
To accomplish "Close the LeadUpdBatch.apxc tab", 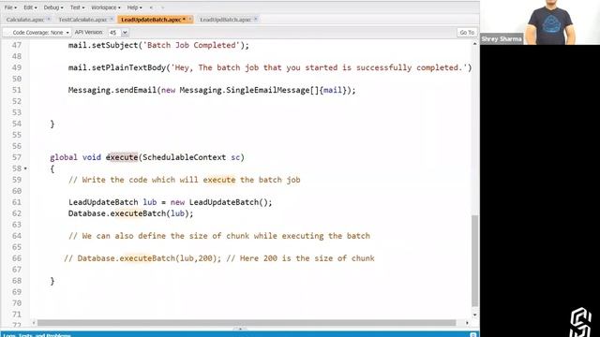I will [256, 19].
